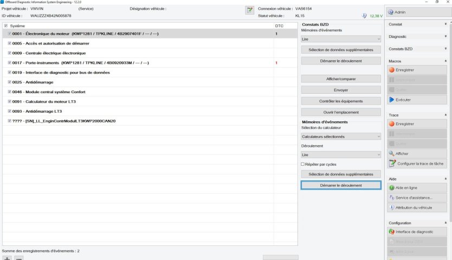452x260 pixels.
Task: Open Configurer la trace de tâche
Action: [417, 164]
